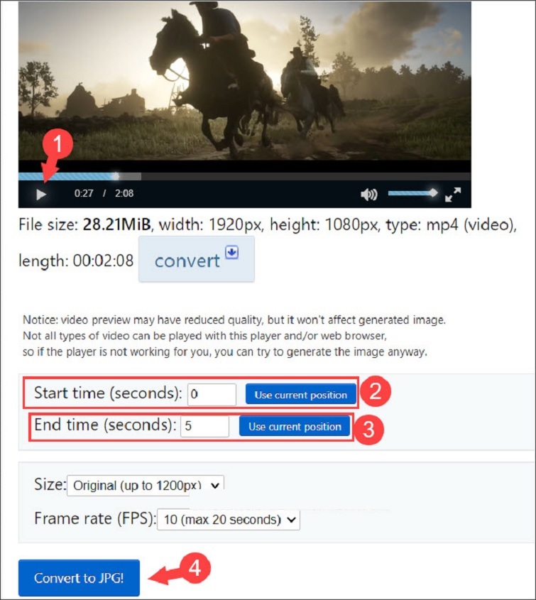Click the video frame preview

click(x=244, y=81)
